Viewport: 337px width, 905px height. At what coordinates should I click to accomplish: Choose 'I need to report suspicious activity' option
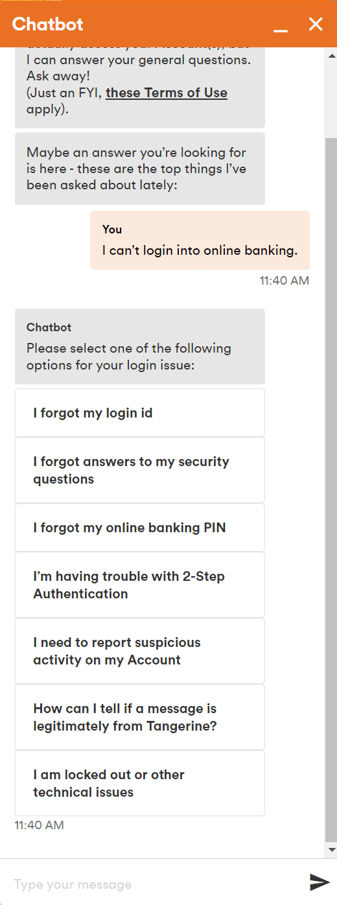[x=140, y=651]
